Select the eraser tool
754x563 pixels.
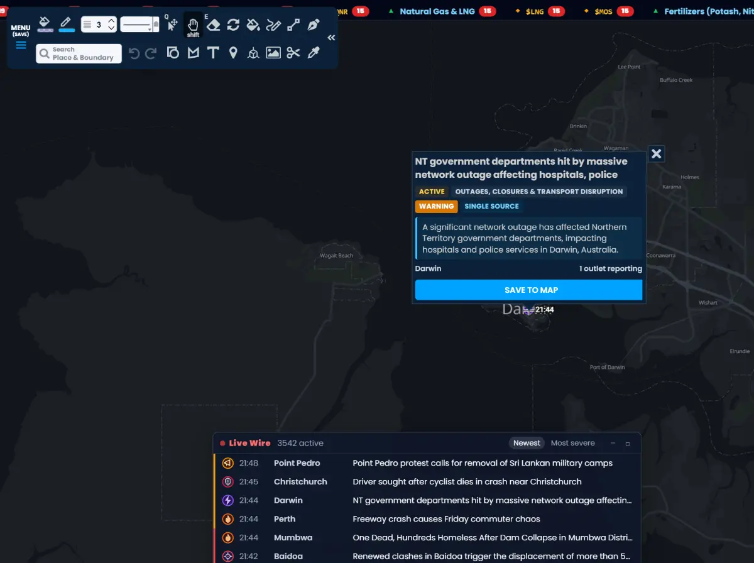pyautogui.click(x=214, y=25)
